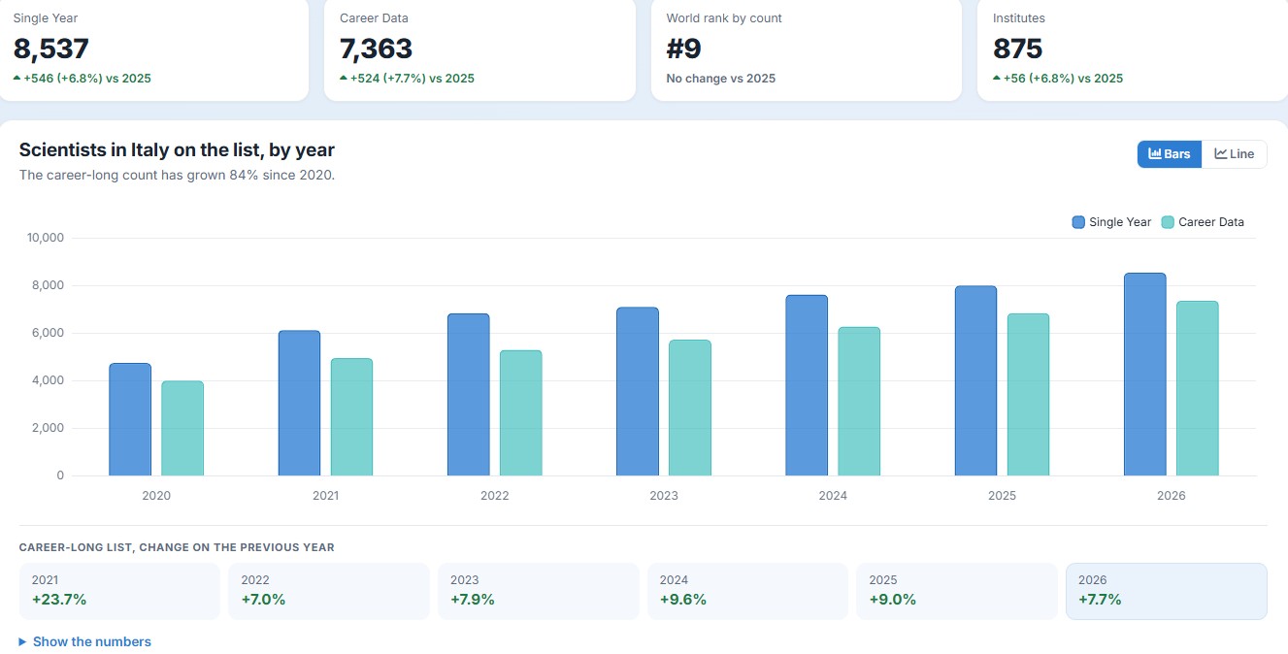The image size is (1288, 654).
Task: Select the highlighted 2026 +7.7% change card
Action: tap(1167, 591)
